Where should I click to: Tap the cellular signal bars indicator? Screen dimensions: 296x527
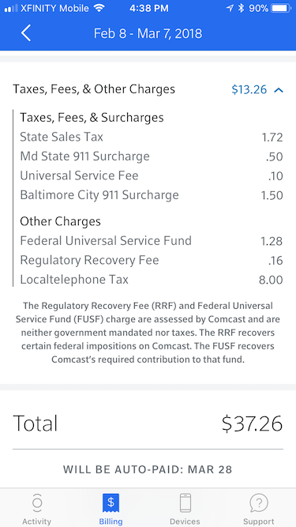click(11, 9)
